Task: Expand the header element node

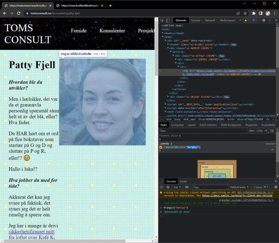Action: [168, 44]
